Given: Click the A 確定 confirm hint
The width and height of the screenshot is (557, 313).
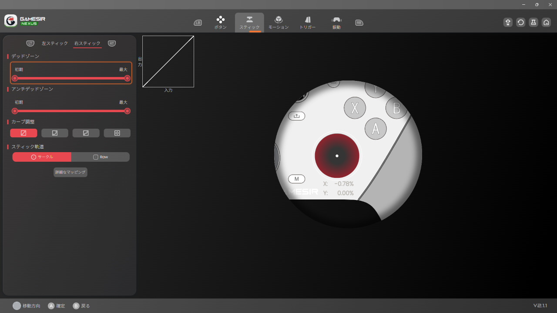Looking at the screenshot, I should 57,306.
